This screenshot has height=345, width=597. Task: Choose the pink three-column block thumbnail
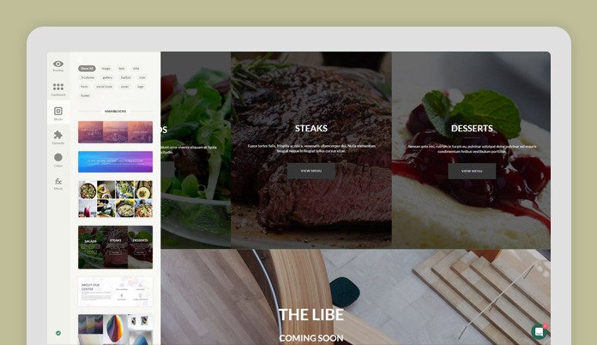[115, 132]
